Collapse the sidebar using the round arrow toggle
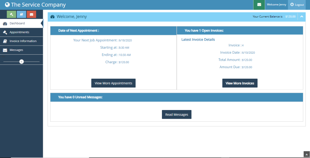 tap(22, 62)
